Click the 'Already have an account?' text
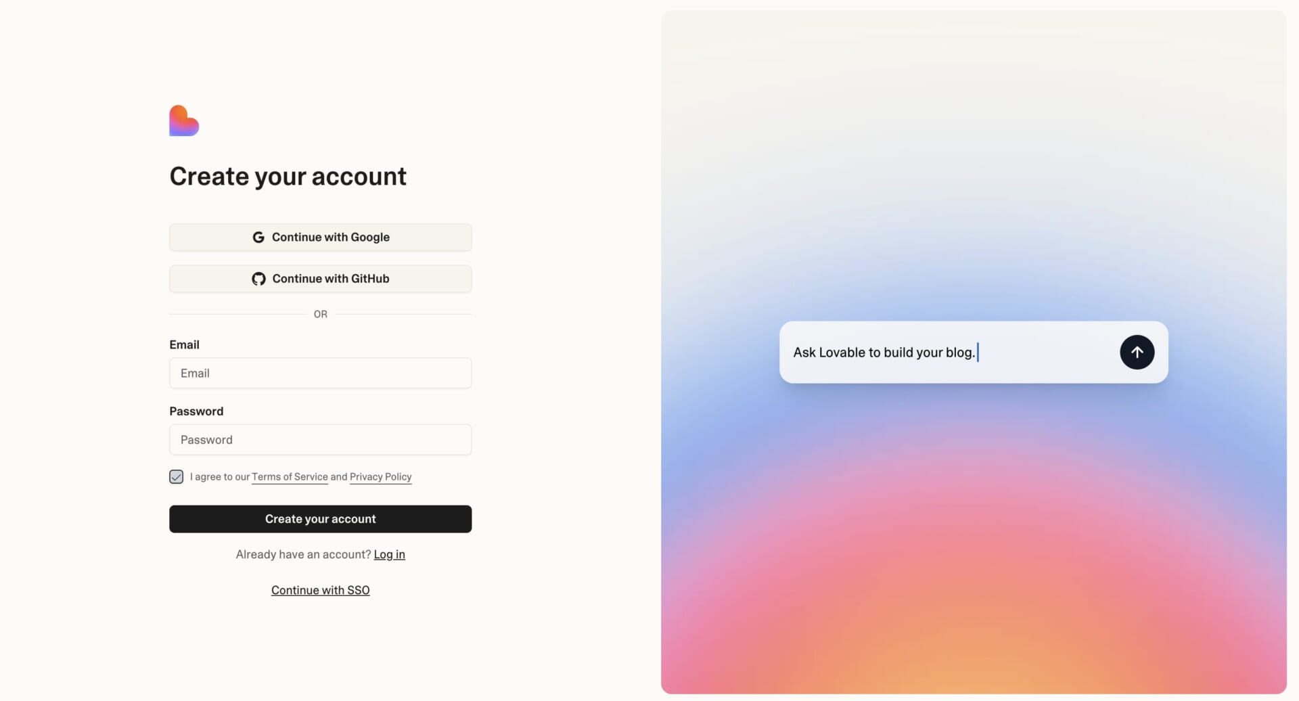The width and height of the screenshot is (1299, 701). [x=303, y=555]
